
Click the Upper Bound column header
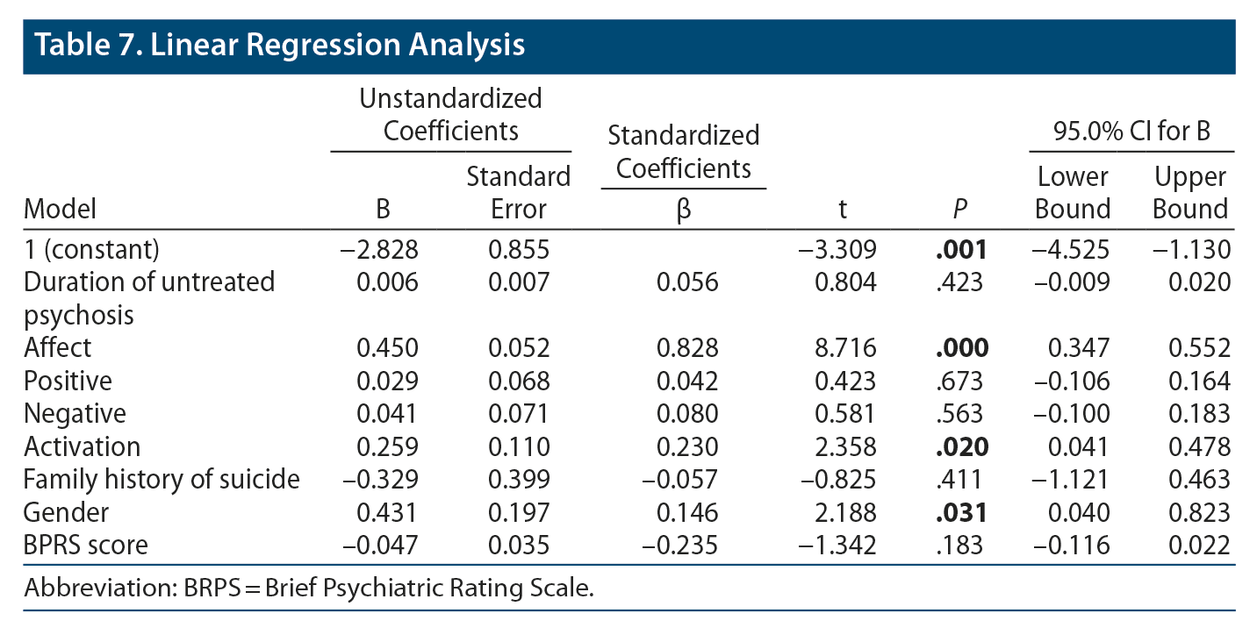(1190, 193)
